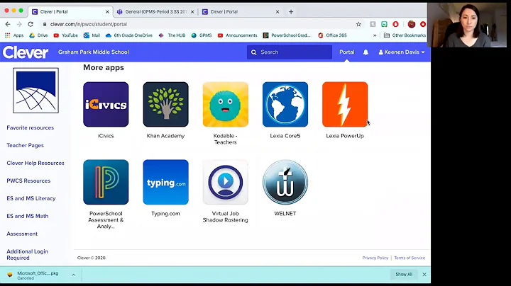
Task: Open ES and MS Literacy link
Action: pyautogui.click(x=31, y=198)
